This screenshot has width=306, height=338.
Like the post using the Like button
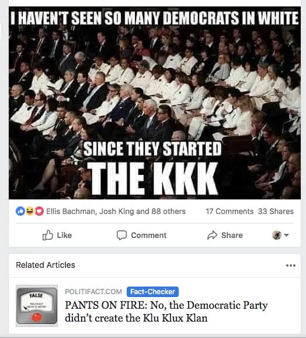coord(57,235)
